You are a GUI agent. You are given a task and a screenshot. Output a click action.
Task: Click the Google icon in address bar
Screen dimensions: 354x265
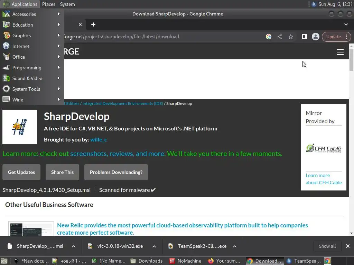tap(268, 37)
